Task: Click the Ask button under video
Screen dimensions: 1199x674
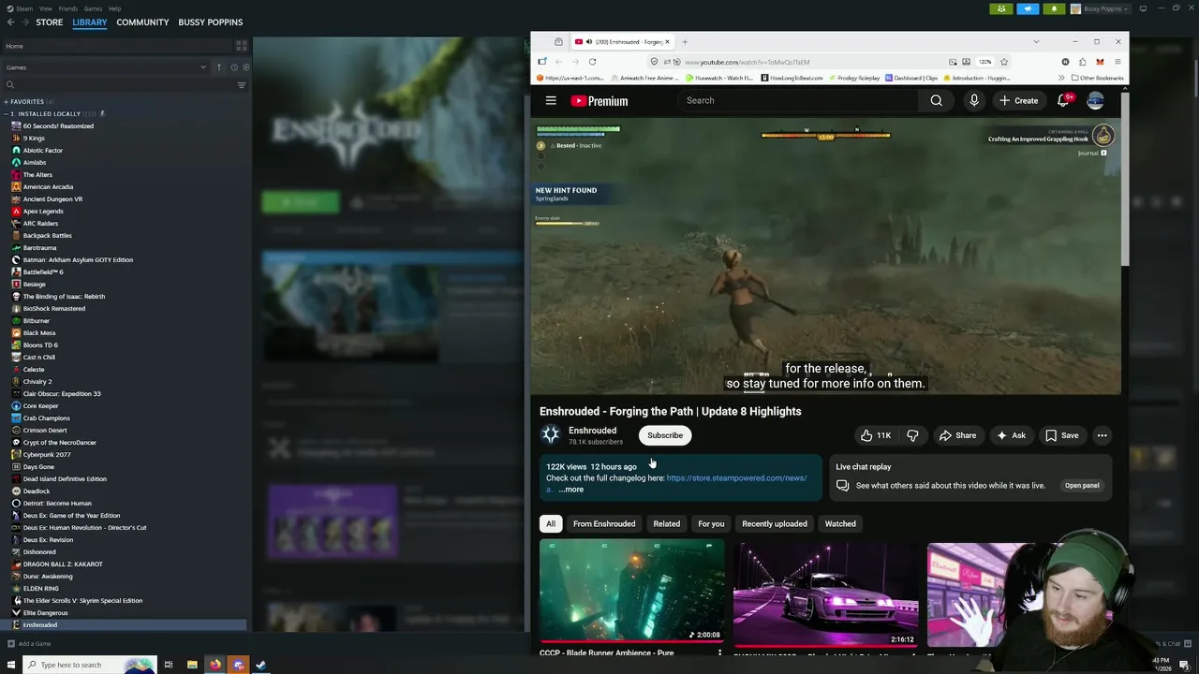Action: [x=1011, y=435]
